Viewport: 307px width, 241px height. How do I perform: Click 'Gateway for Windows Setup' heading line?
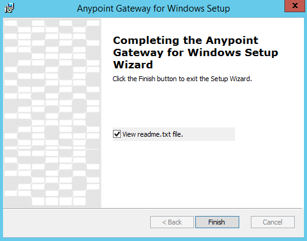195,52
